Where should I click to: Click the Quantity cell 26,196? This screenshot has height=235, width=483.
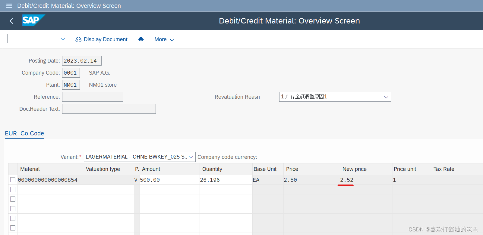[226, 180]
